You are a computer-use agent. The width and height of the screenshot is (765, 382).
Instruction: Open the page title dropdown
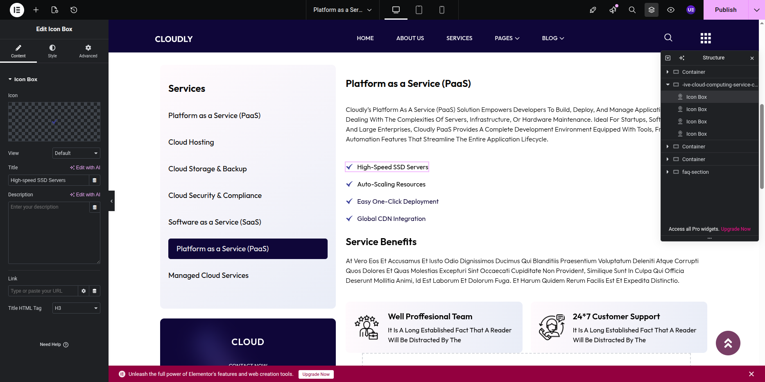342,10
